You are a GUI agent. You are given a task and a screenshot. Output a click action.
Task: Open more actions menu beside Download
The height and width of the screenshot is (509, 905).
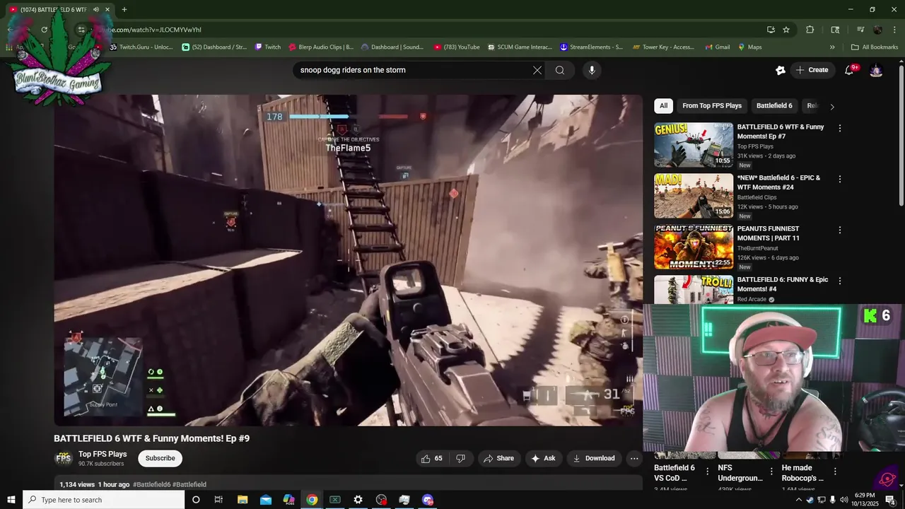tap(634, 458)
